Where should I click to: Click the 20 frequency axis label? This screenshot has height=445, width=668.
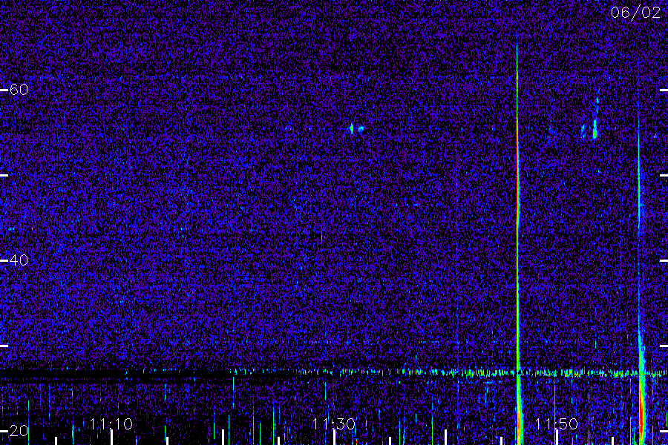point(19,431)
